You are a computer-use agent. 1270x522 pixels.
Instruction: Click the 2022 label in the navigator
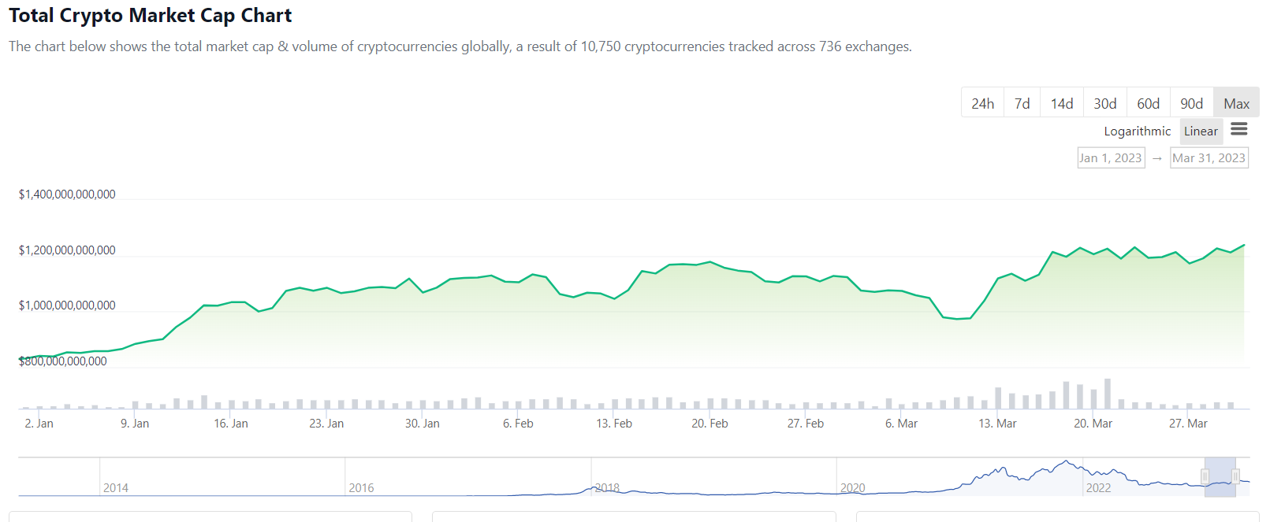pos(1098,488)
